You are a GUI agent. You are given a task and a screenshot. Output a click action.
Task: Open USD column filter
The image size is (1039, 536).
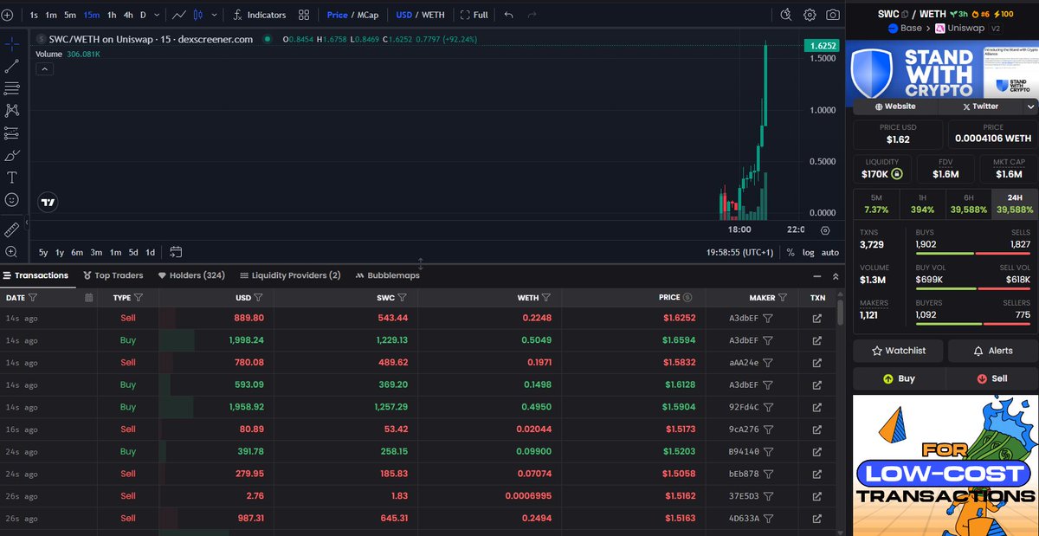258,297
